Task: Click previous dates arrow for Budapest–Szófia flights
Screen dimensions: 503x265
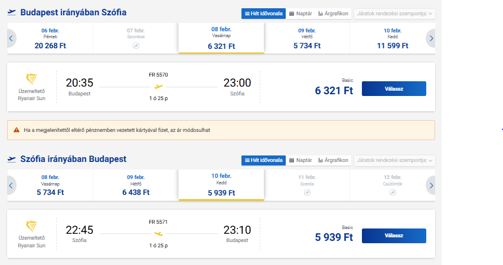Action: (11, 38)
